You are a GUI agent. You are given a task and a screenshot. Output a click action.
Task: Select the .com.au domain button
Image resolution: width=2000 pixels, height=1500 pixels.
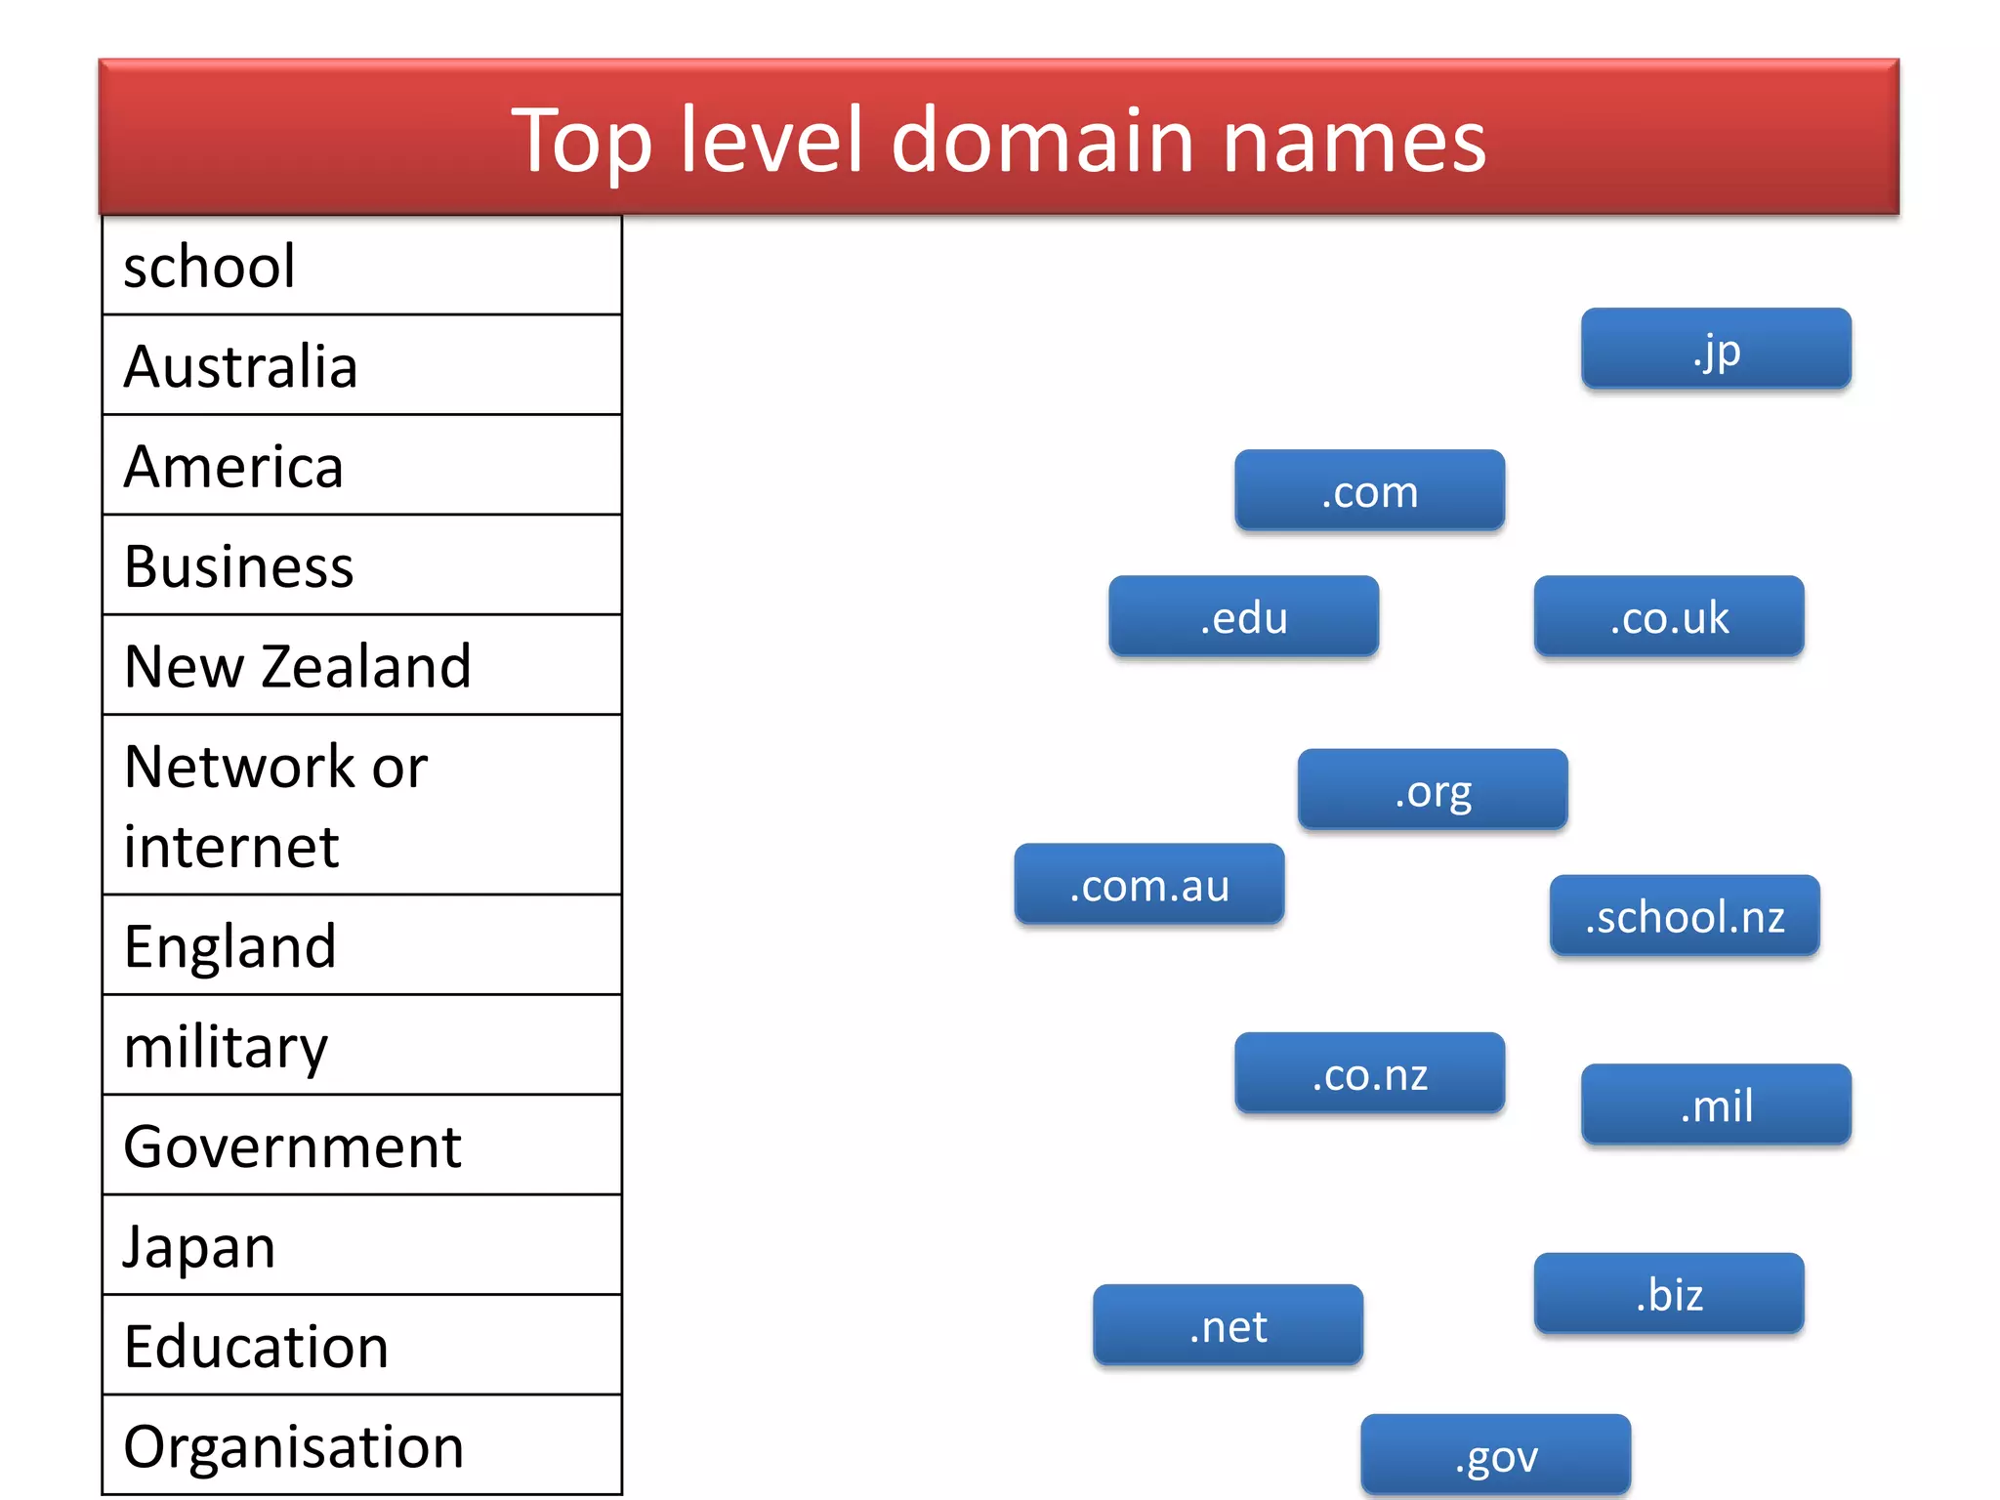pos(1149,884)
